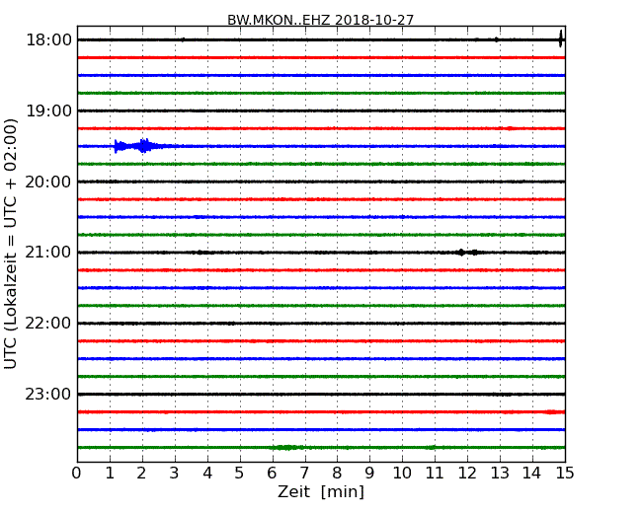Click the x-axis tick label 13

click(x=500, y=474)
